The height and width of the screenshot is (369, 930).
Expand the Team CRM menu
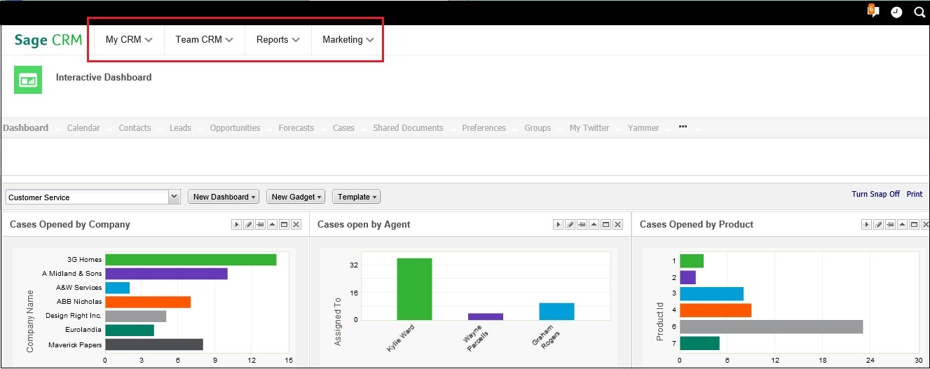[x=204, y=40]
